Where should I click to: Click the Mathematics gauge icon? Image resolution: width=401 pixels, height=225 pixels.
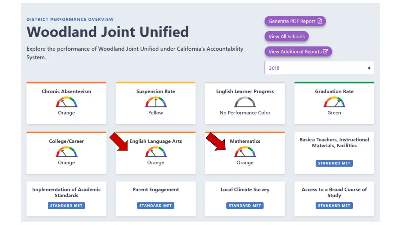tap(245, 152)
